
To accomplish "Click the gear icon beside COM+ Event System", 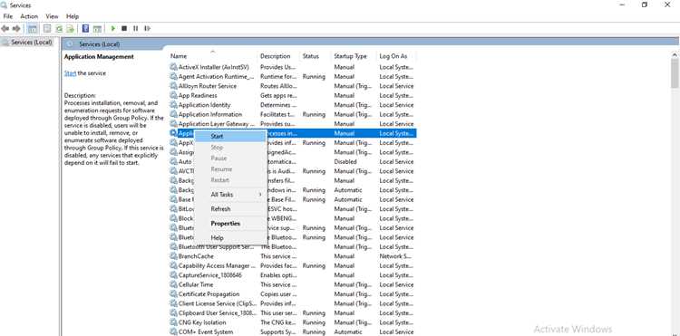I will click(x=174, y=332).
